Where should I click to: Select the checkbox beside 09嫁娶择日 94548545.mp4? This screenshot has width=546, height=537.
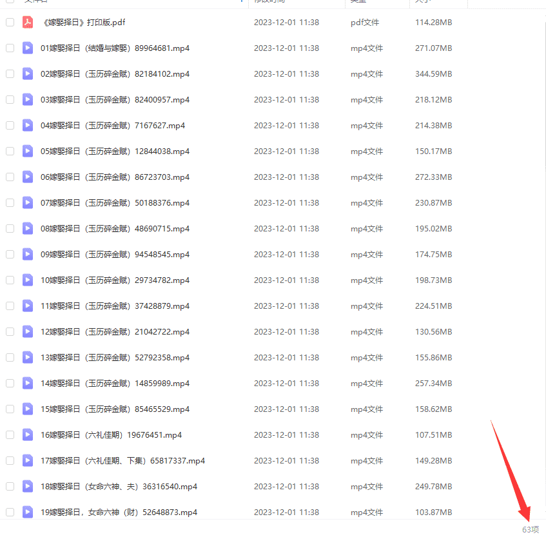[x=10, y=255]
